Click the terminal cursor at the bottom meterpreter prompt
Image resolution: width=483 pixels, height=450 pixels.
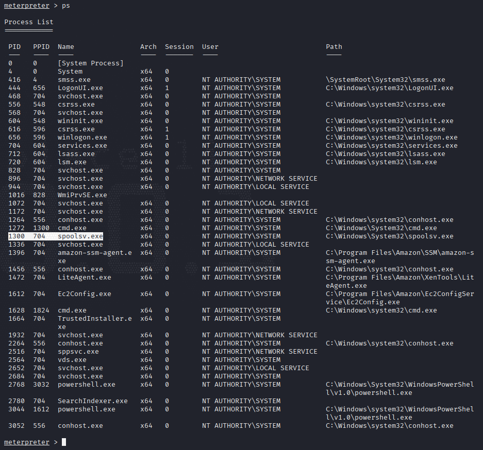point(64,442)
